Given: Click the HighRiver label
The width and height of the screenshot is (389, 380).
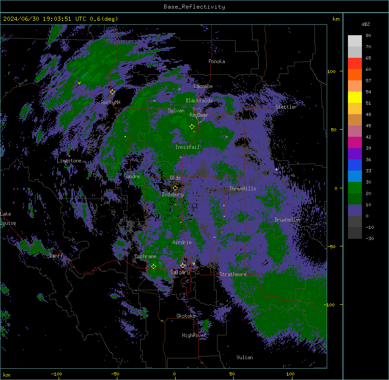Looking at the screenshot, I should coord(194,335).
